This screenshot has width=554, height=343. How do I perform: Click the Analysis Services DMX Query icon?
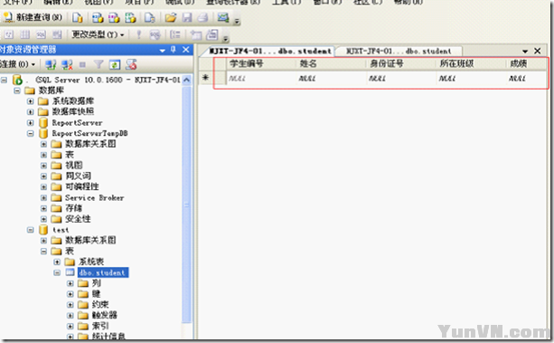(114, 17)
